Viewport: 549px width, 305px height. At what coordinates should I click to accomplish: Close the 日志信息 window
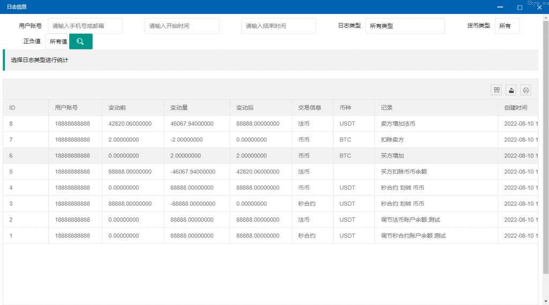coord(539,8)
